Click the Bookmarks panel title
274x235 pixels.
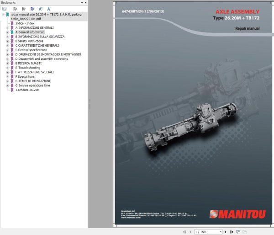tap(8, 2)
